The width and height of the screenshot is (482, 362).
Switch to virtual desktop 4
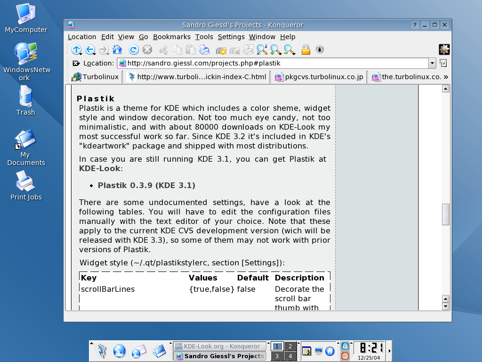(x=290, y=356)
